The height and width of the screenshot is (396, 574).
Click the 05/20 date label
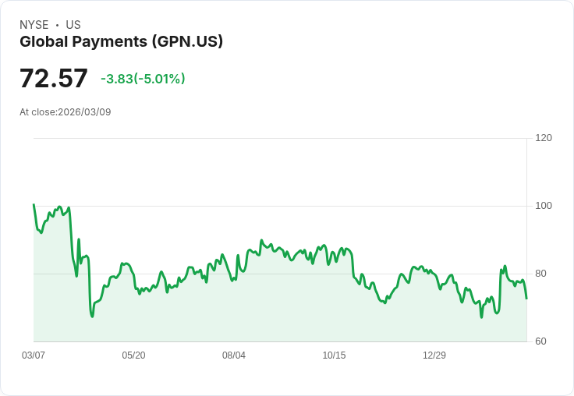tap(133, 355)
